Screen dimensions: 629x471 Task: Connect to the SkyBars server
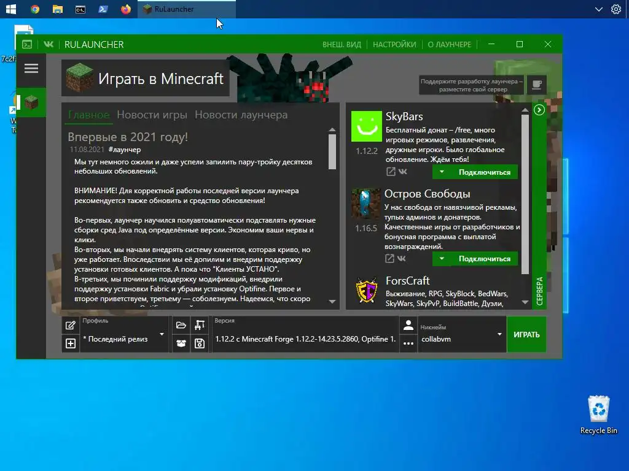(484, 172)
